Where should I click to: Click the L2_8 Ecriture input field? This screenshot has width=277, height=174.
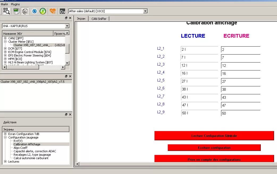pos(241,105)
